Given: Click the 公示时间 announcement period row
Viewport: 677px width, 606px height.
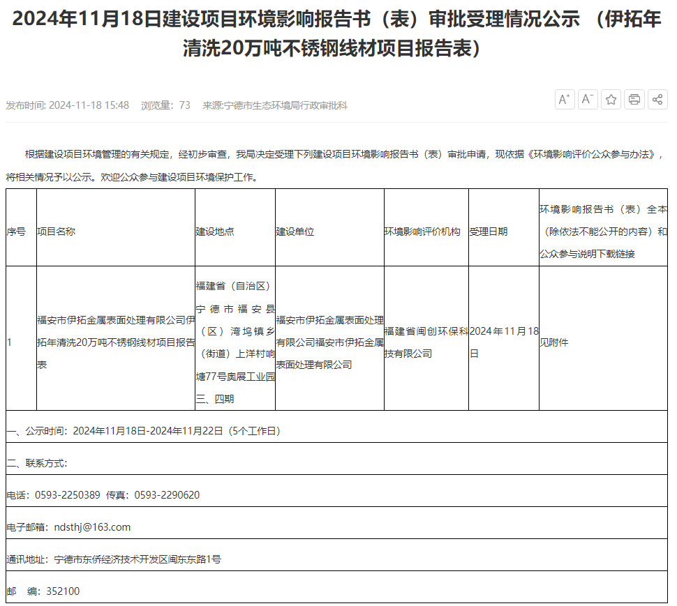Looking at the screenshot, I should [x=144, y=431].
